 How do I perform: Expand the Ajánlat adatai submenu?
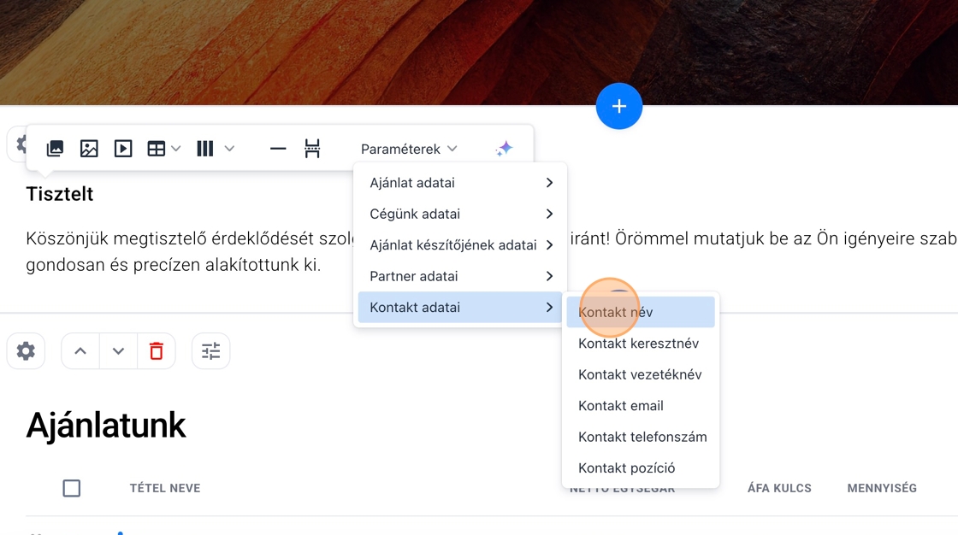(x=460, y=183)
